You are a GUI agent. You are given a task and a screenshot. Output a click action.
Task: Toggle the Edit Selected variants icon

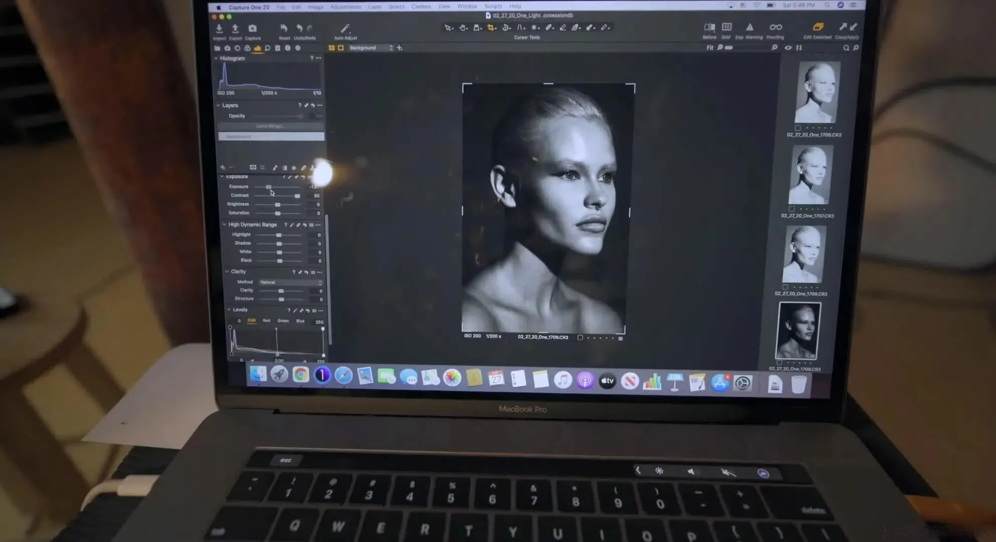(x=817, y=27)
